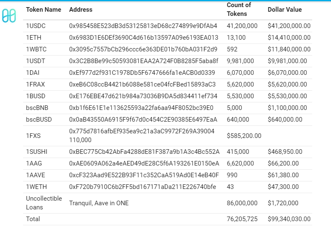Screen dimensions: 331x232
Task: Click the Harmony logo icon
Action: coord(9,16)
